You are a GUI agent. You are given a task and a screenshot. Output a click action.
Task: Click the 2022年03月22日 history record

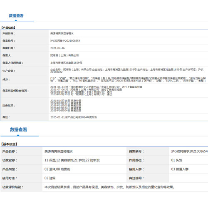point(66,103)
